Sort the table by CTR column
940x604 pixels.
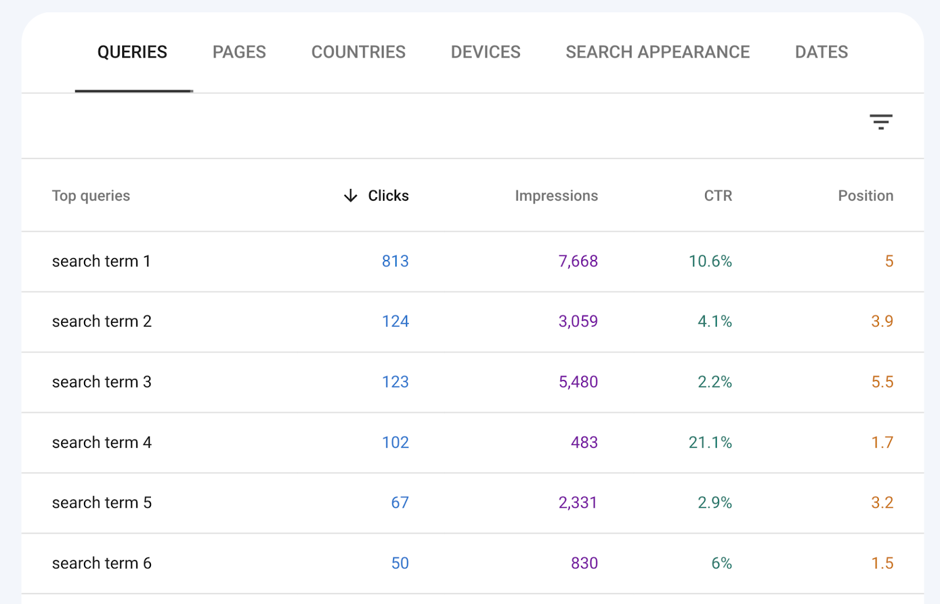tap(717, 195)
